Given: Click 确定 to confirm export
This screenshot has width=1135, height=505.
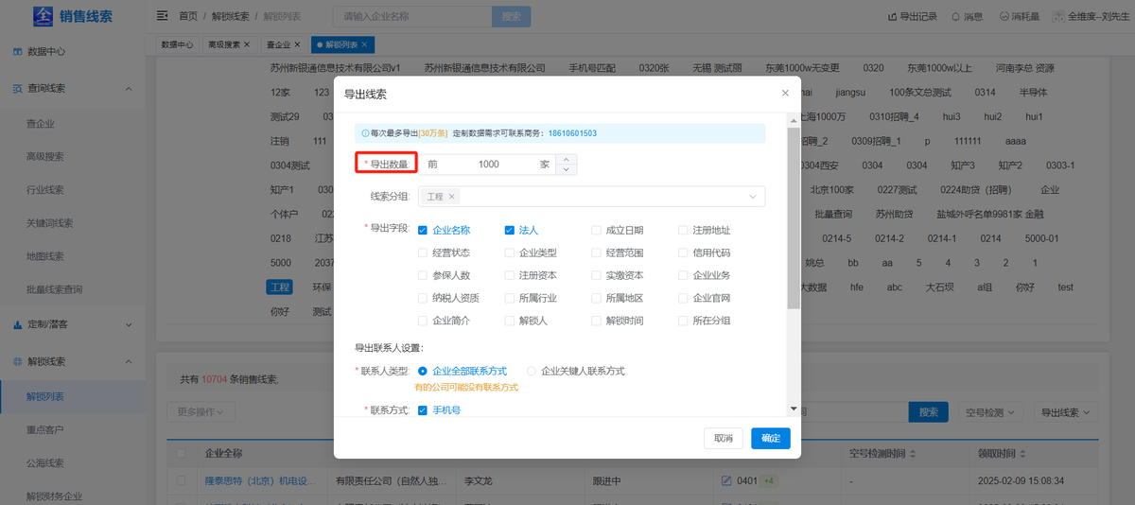Looking at the screenshot, I should (771, 438).
